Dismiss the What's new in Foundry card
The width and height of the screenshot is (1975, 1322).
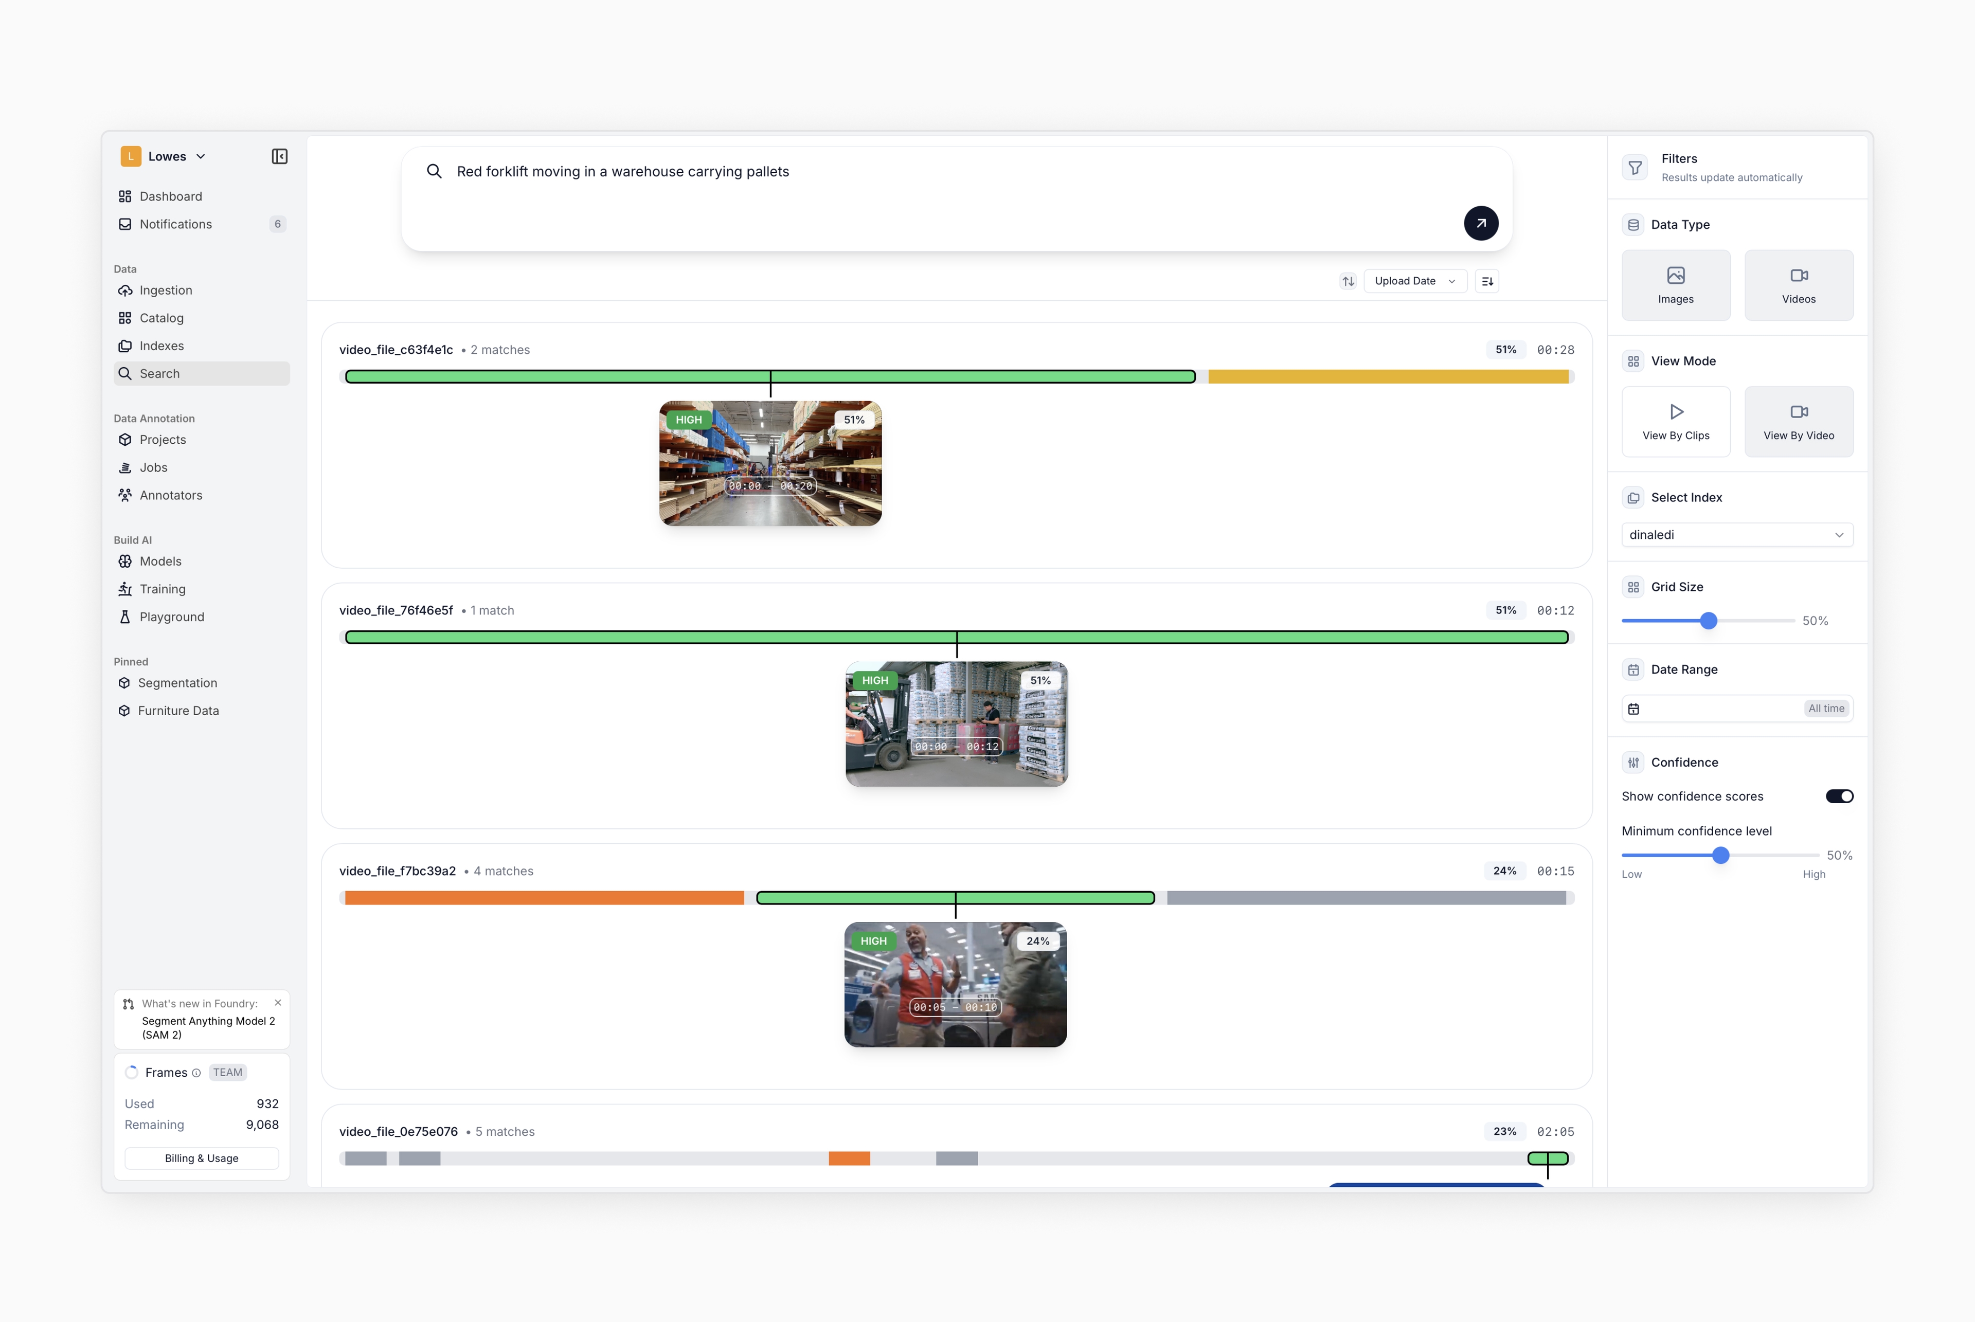pos(277,1003)
